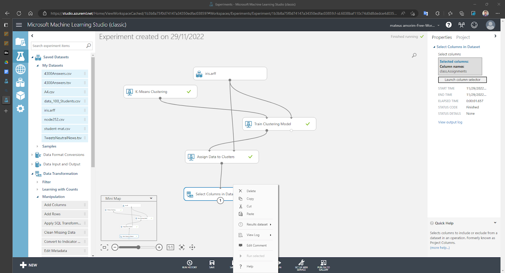The image size is (505, 273).
Task: Collapse the Saved Datasets tree node
Action: click(32, 57)
